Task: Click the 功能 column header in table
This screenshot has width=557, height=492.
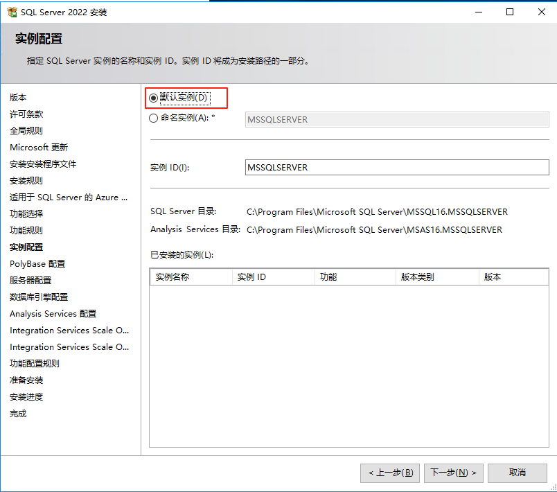Action: [355, 277]
